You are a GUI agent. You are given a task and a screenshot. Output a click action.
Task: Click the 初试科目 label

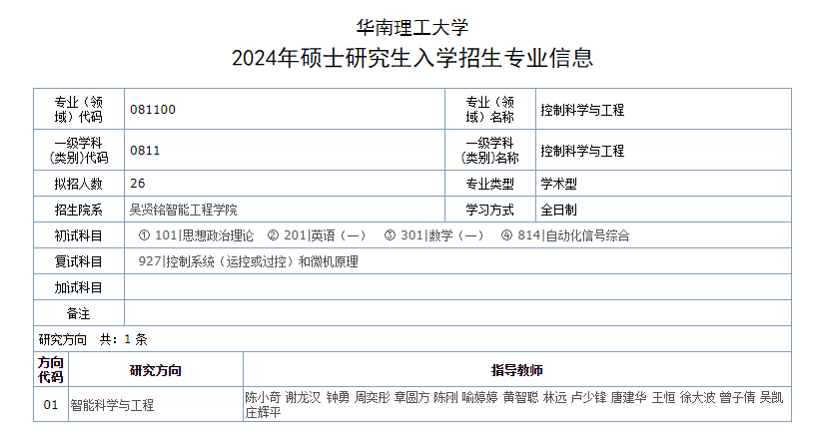(x=79, y=235)
